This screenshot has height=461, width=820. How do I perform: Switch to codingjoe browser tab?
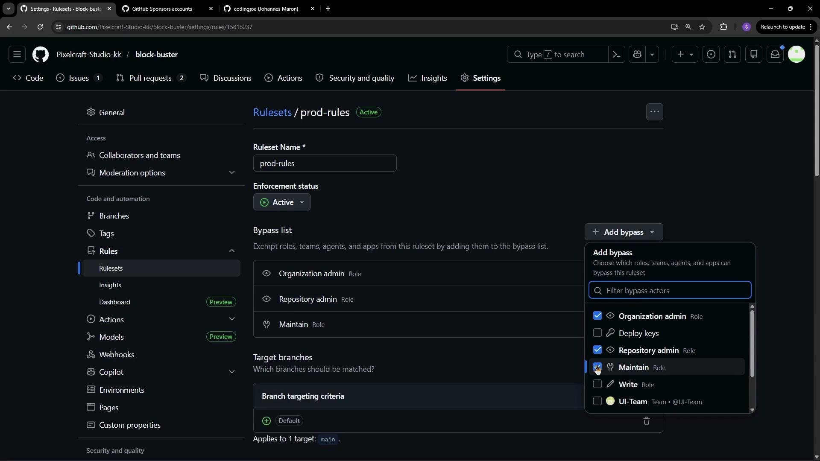click(x=269, y=9)
